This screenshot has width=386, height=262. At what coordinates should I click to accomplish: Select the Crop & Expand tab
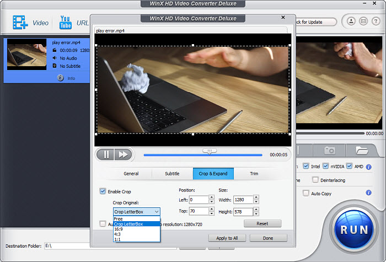pyautogui.click(x=213, y=174)
